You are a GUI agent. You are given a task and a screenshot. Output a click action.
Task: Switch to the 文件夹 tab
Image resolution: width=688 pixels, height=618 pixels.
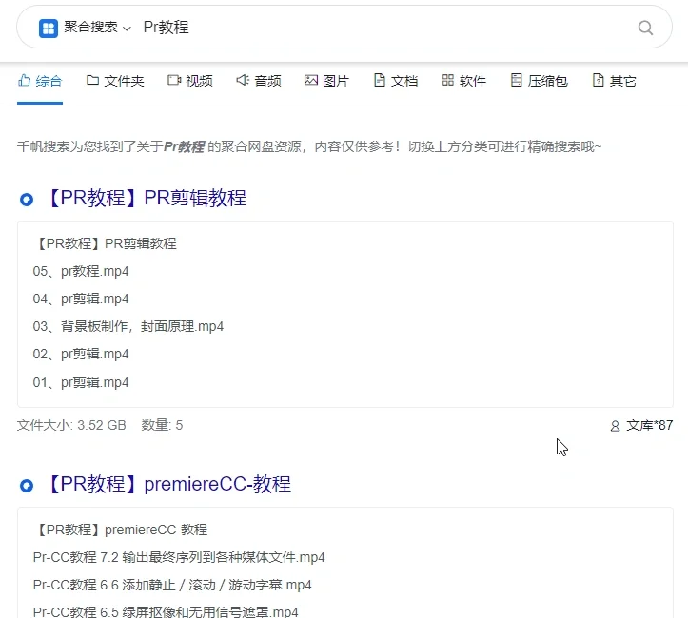(x=115, y=81)
